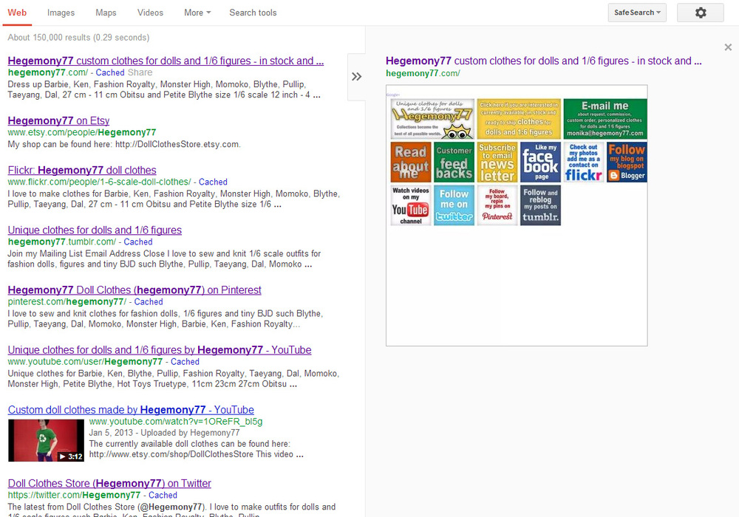Open the settings gear menu
739x517 pixels.
pyautogui.click(x=701, y=13)
